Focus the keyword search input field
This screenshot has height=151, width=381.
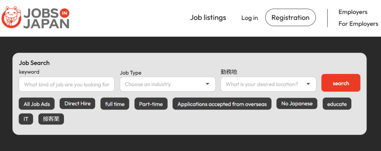(x=67, y=84)
